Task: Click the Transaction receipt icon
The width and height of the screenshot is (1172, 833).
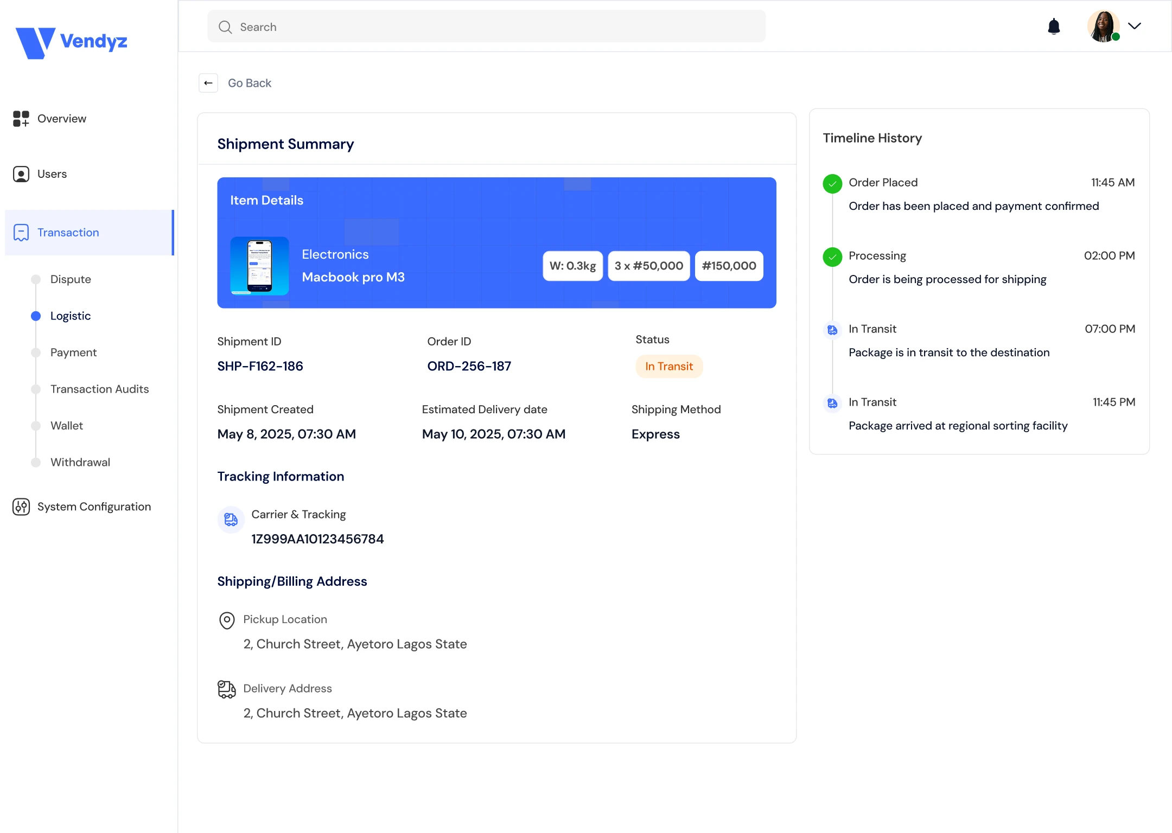Action: click(21, 233)
